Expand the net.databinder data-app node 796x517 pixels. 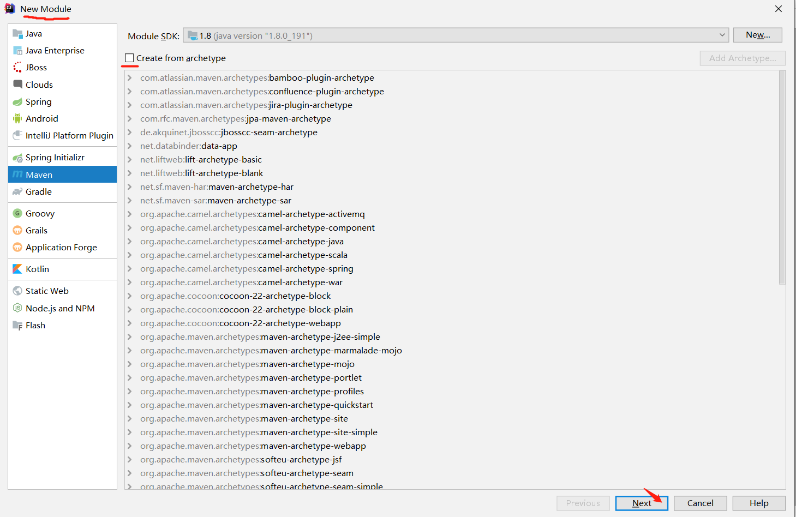pyautogui.click(x=130, y=146)
